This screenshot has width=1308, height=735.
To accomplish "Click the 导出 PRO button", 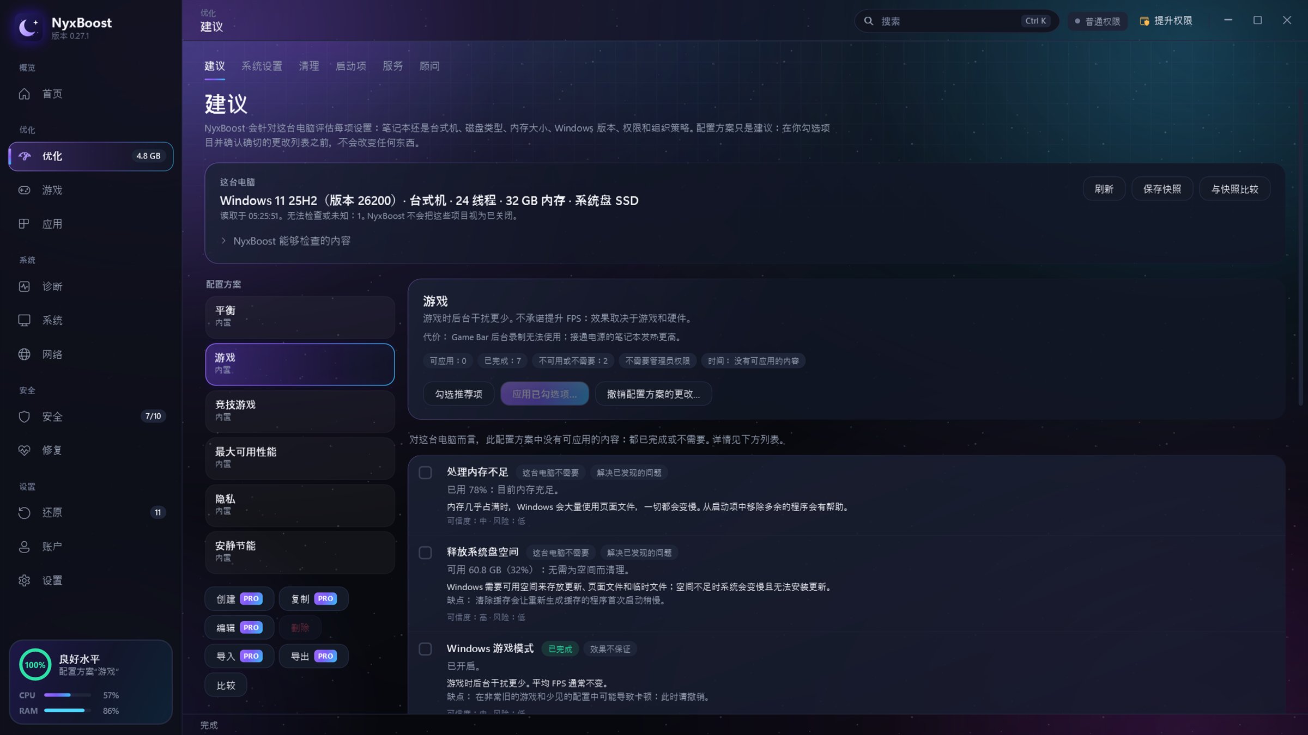I will tap(313, 656).
